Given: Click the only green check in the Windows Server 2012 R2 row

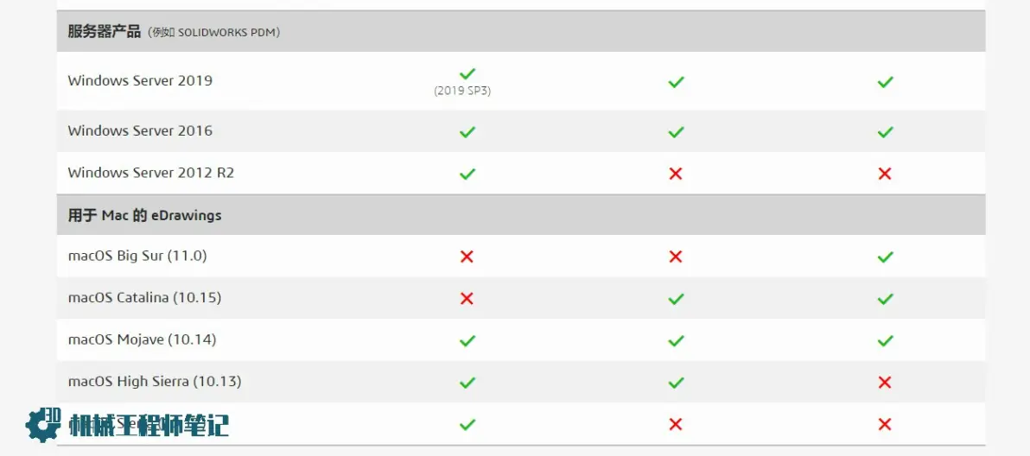Looking at the screenshot, I should point(467,174).
